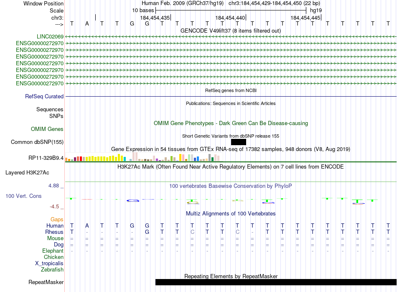Click the 4.88 upper scale value
This screenshot has height=292, width=397.
coord(53,186)
